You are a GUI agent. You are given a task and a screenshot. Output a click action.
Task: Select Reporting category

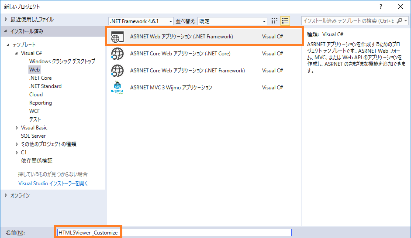(41, 103)
